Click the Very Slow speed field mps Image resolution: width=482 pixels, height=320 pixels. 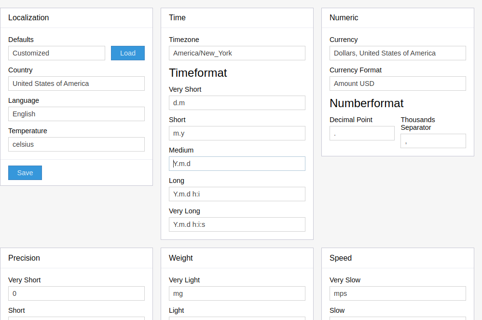pyautogui.click(x=398, y=293)
